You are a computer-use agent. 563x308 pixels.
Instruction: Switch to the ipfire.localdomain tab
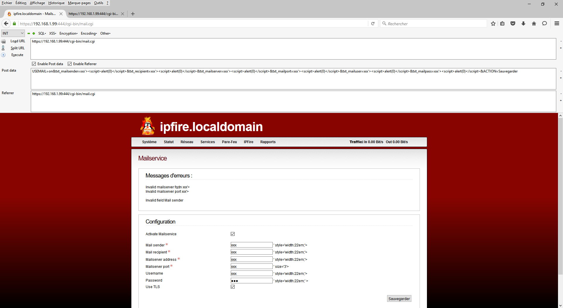pos(34,14)
